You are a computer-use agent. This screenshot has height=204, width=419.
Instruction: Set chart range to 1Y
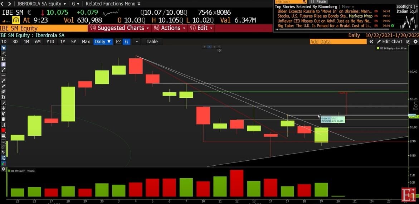coord(63,42)
